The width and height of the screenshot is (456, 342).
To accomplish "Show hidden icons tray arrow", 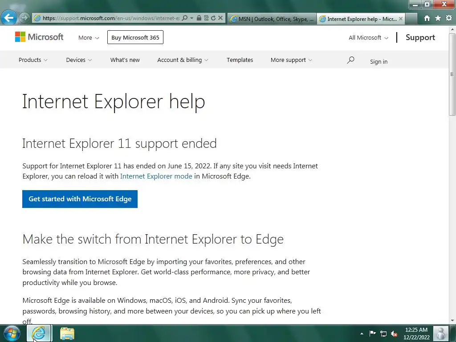I will click(x=362, y=334).
